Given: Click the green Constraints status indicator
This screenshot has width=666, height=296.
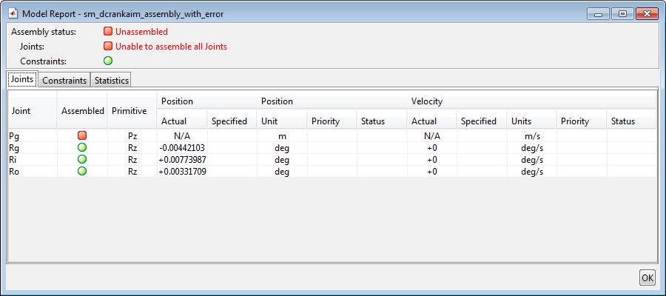Looking at the screenshot, I should point(108,61).
